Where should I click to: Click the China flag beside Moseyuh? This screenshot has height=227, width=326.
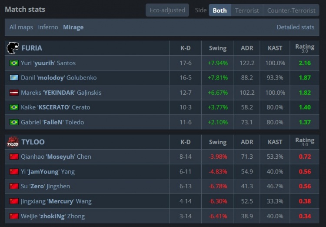click(x=14, y=157)
